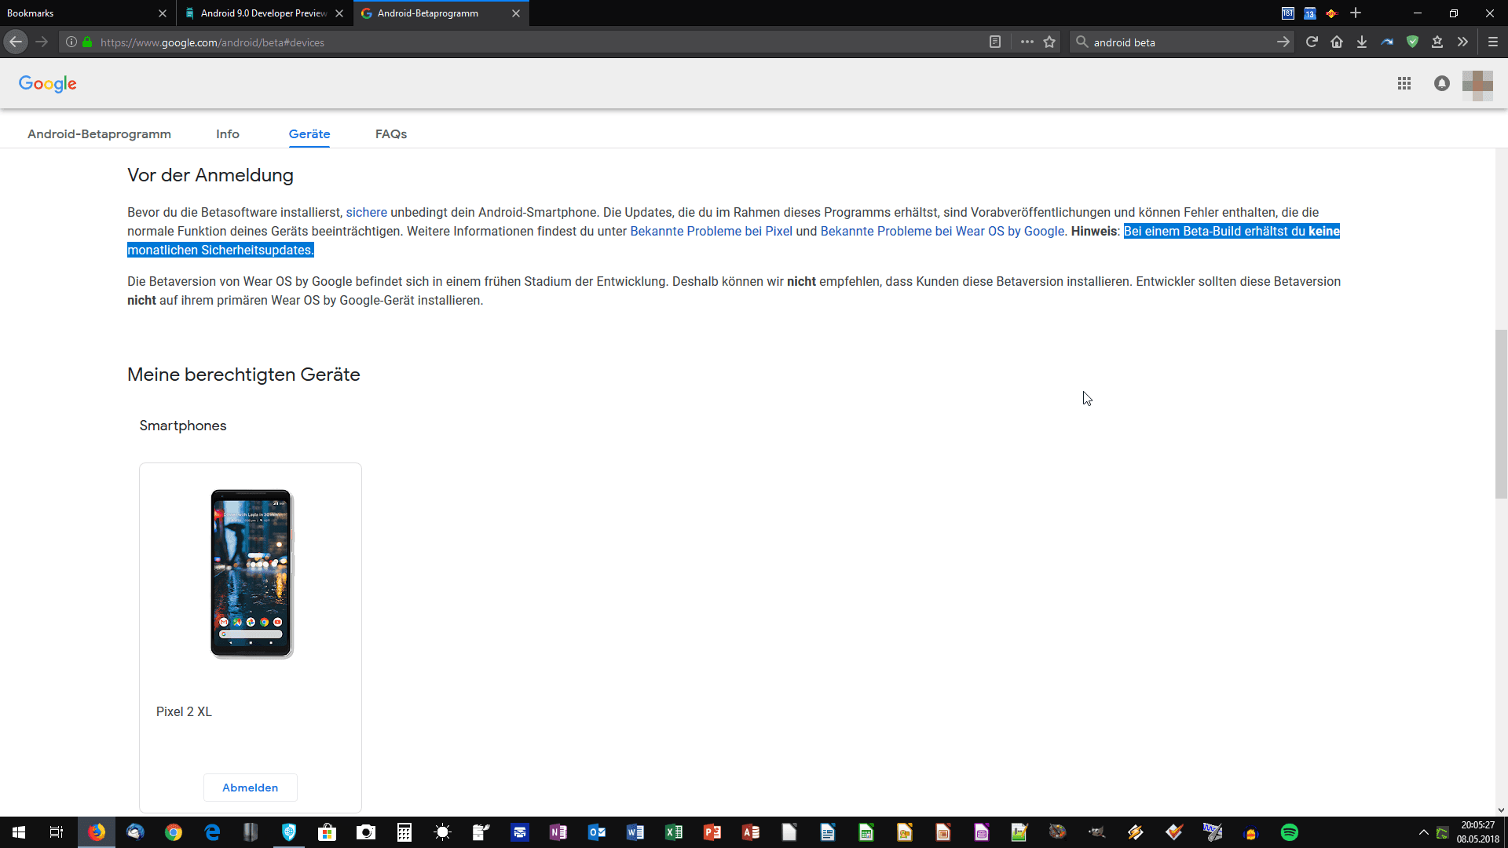Open GIMP from the taskbar
1508x848 pixels.
click(x=1097, y=832)
